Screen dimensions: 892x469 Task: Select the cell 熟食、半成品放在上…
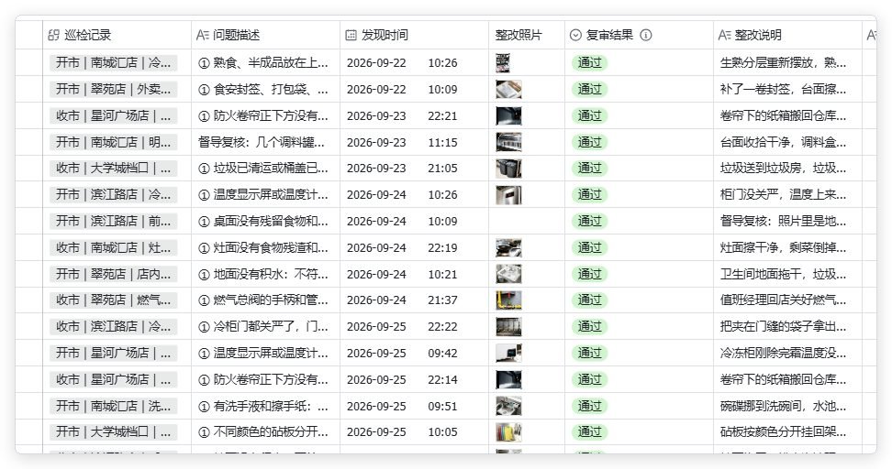click(x=265, y=63)
